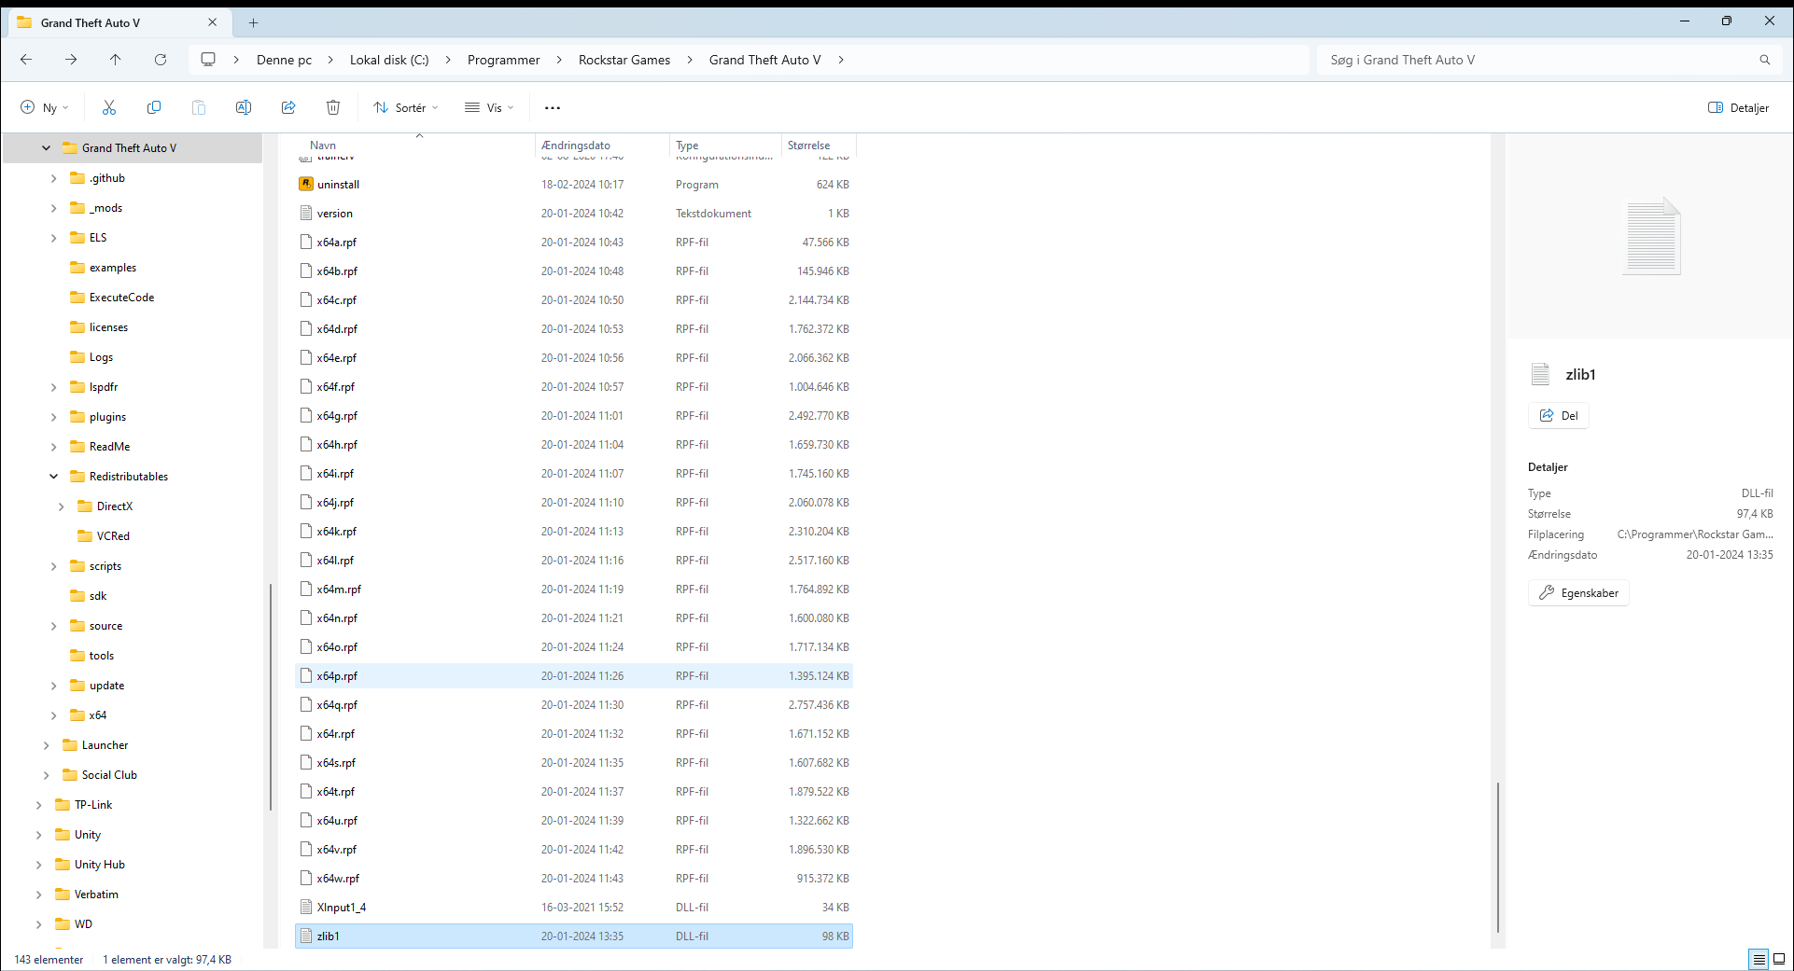1794x971 pixels.
Task: Click the Share icon in toolbar
Action: (288, 107)
